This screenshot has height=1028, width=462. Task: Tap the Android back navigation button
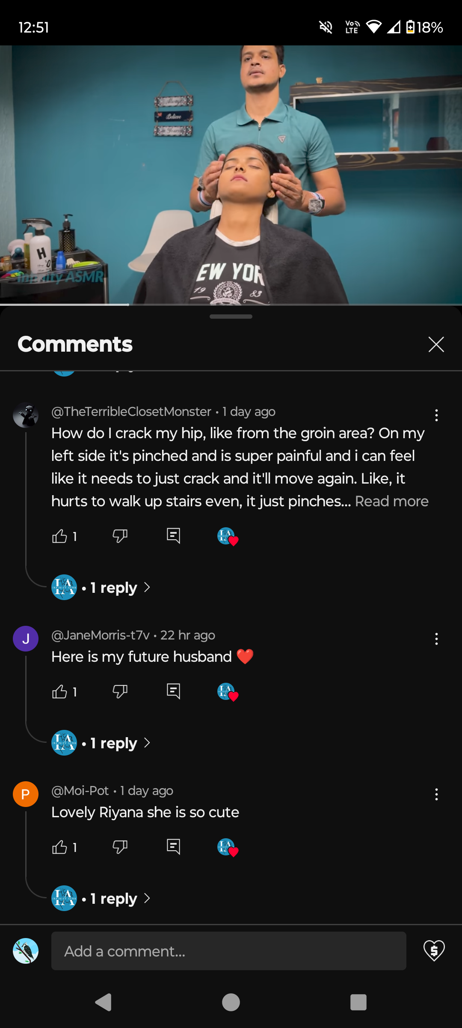point(103,1002)
